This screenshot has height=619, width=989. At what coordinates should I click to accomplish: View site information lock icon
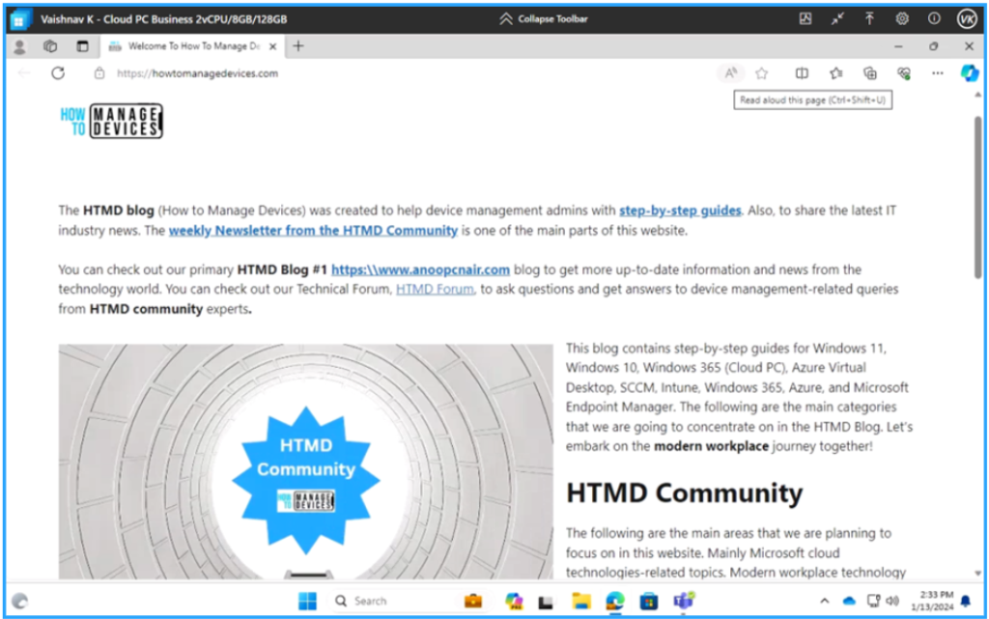[99, 73]
